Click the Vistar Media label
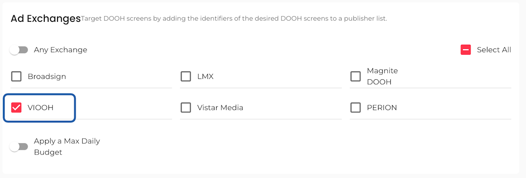Image resolution: width=526 pixels, height=178 pixels. 220,108
